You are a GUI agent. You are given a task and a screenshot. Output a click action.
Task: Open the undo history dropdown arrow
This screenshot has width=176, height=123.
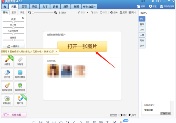[87, 12]
